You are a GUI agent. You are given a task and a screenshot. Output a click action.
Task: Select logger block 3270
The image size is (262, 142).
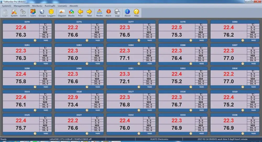click(27, 31)
